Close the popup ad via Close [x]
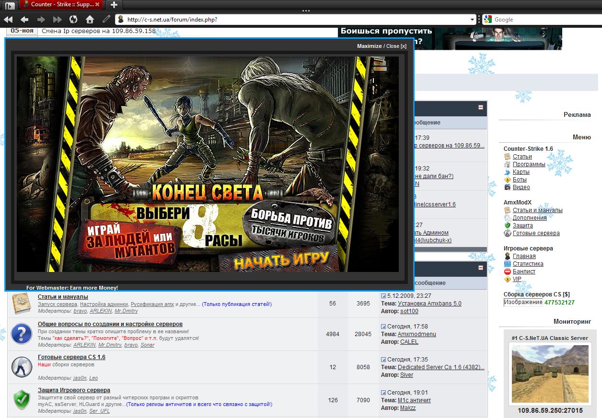Screen dimensions: 602x418 396,46
